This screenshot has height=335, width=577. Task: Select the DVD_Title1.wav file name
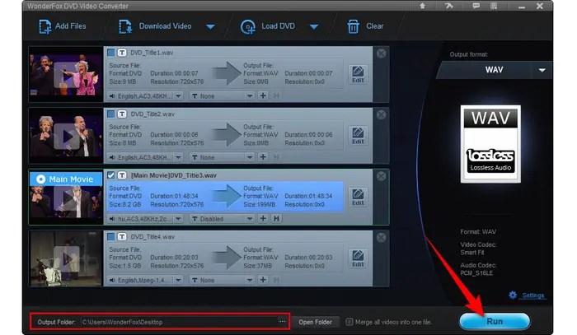pos(152,53)
